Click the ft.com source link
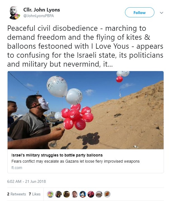This screenshot has height=201, width=172. point(17,168)
